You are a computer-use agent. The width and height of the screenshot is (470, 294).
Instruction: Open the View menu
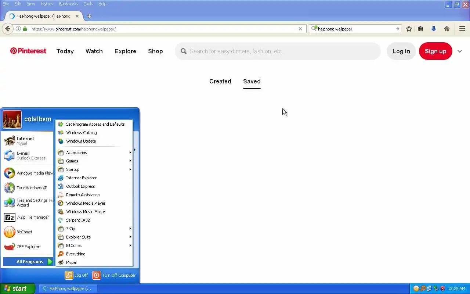31,4
